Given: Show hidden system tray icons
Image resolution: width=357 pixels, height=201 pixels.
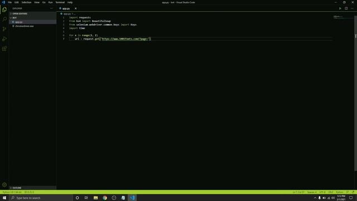Looking at the screenshot, I should [x=315, y=198].
